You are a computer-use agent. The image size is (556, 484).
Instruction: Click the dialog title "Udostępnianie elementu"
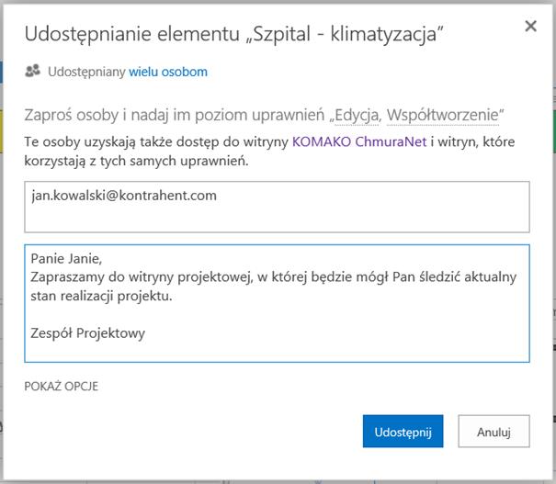(x=132, y=34)
